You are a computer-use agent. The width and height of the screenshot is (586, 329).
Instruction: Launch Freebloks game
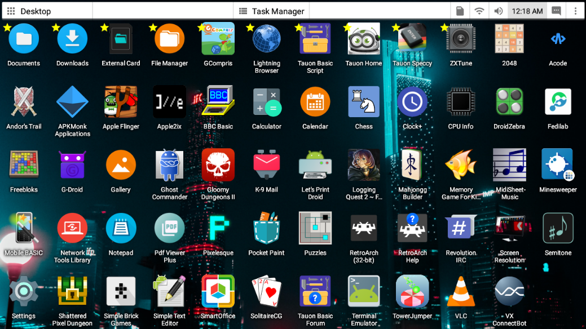click(24, 164)
